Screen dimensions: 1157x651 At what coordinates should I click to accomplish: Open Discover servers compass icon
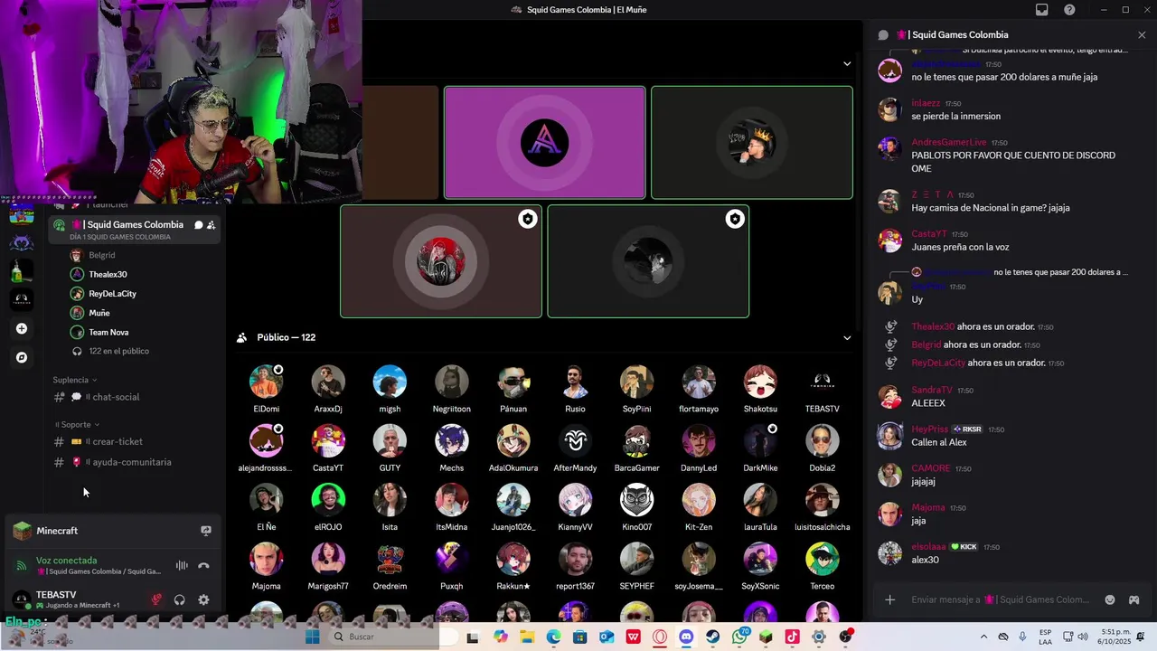22,357
